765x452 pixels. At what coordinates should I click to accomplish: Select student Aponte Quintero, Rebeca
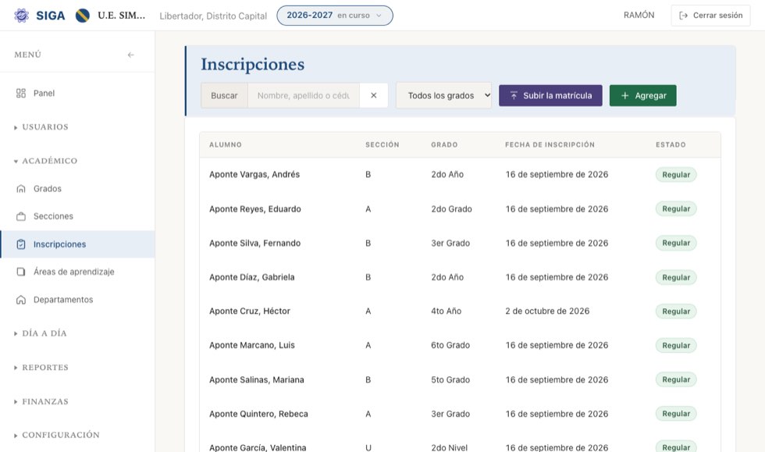(258, 414)
